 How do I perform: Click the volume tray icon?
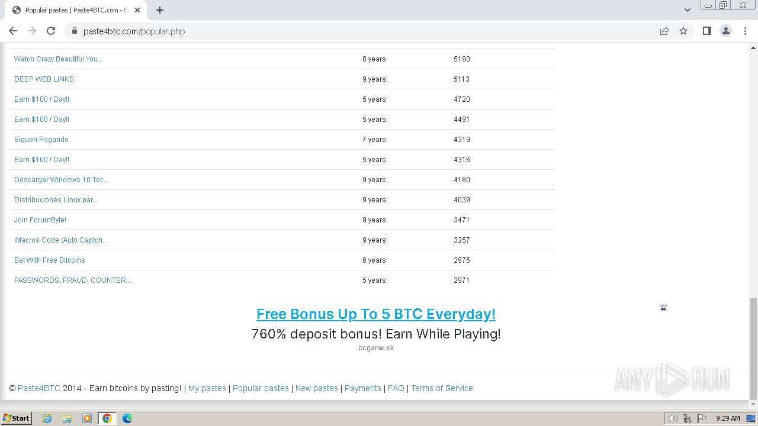coord(673,418)
